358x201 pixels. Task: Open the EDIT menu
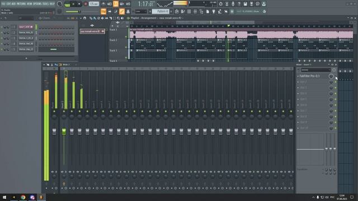click(x=8, y=4)
